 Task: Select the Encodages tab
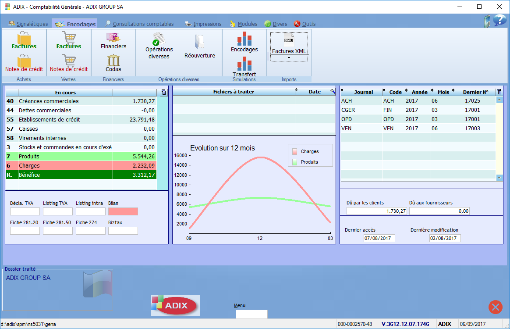click(x=75, y=24)
